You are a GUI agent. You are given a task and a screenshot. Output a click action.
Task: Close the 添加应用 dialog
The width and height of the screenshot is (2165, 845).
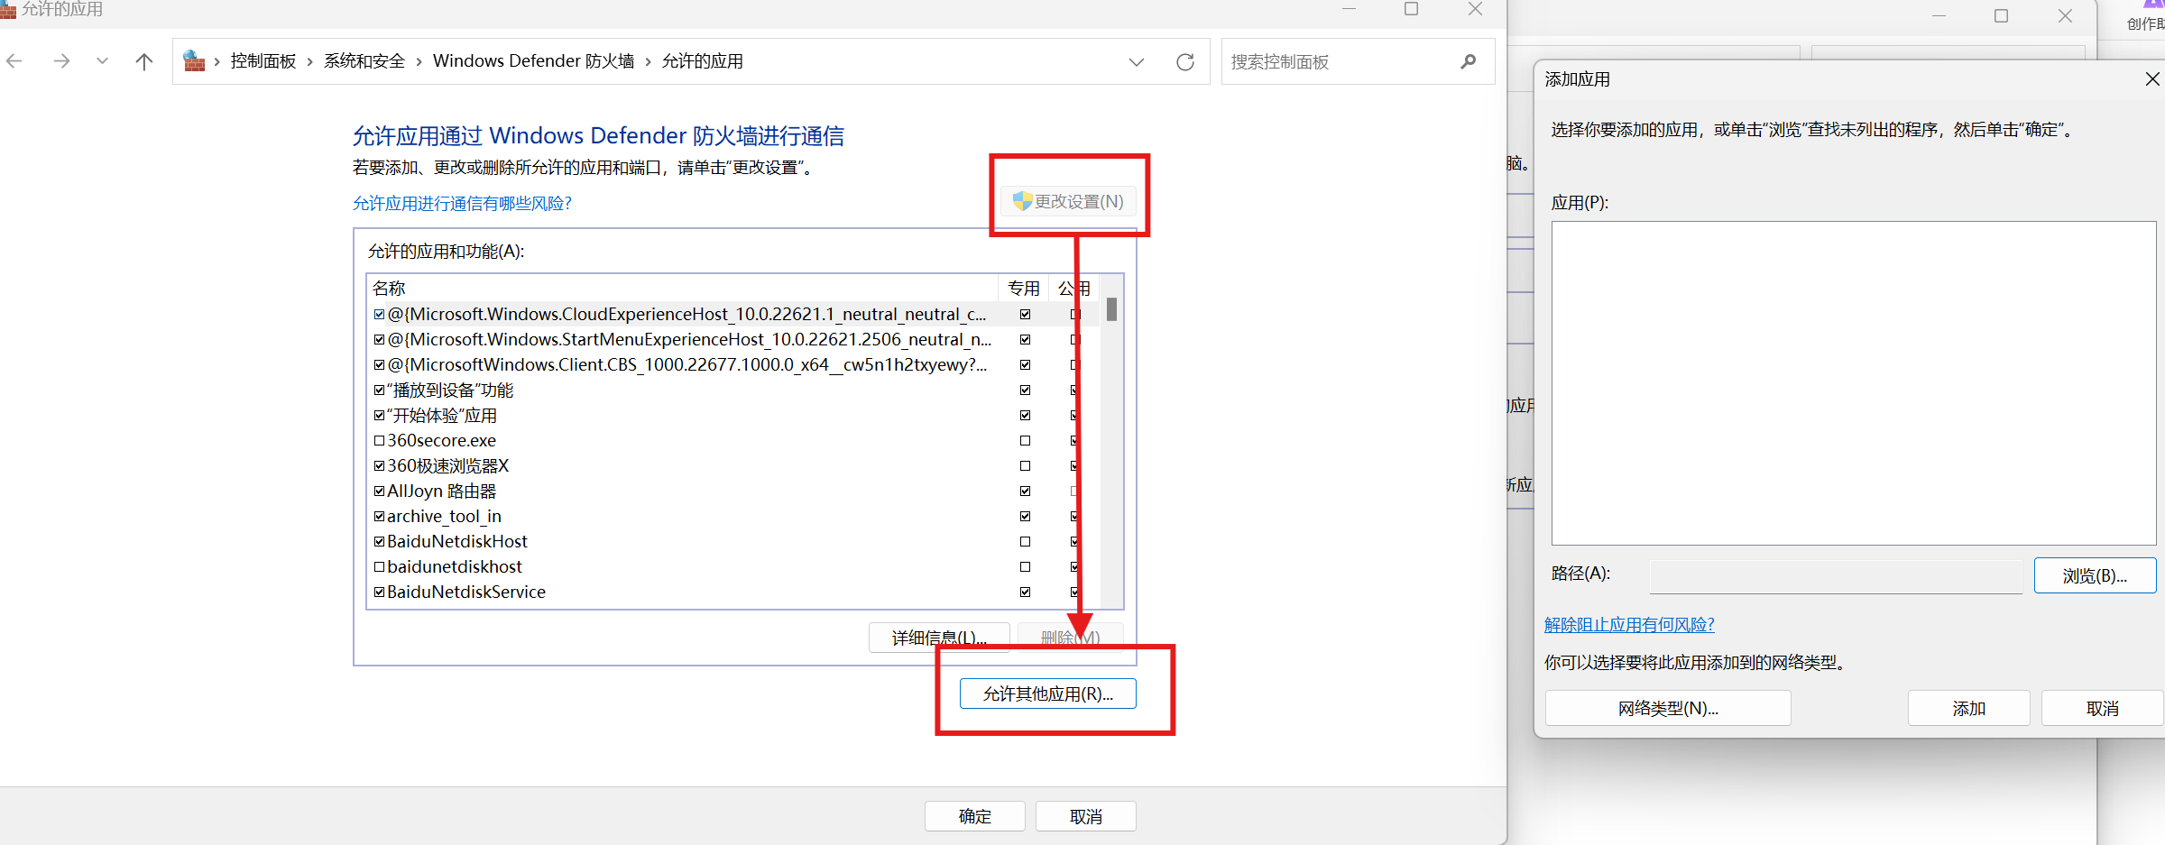2152,79
